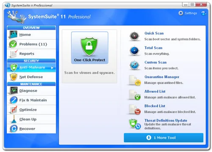Click 'Manage anti-malware blocked list.' text
Image resolution: width=212 pixels, height=152 pixels.
tap(170, 112)
